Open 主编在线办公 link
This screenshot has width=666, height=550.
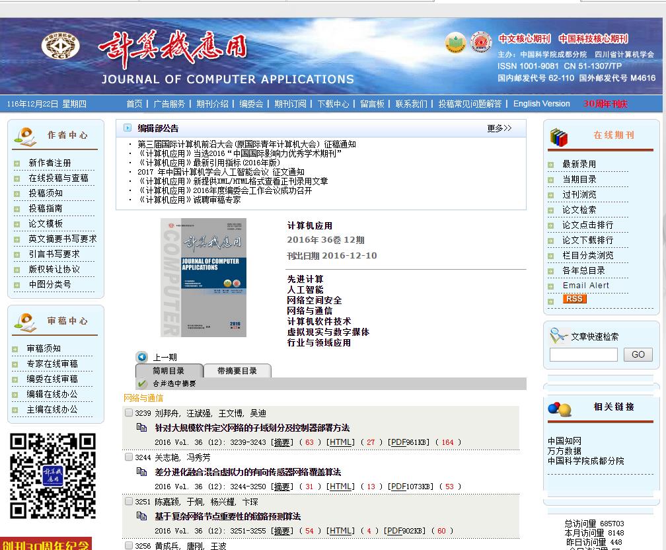(52, 409)
